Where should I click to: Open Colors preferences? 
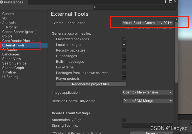tap(7, 36)
